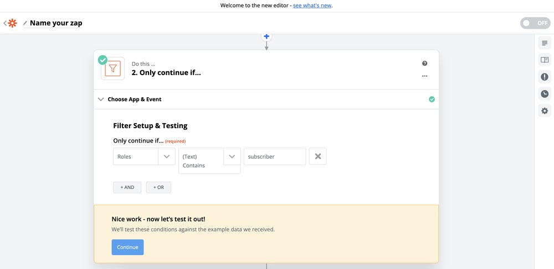Click the blue plus add-step icon

266,36
